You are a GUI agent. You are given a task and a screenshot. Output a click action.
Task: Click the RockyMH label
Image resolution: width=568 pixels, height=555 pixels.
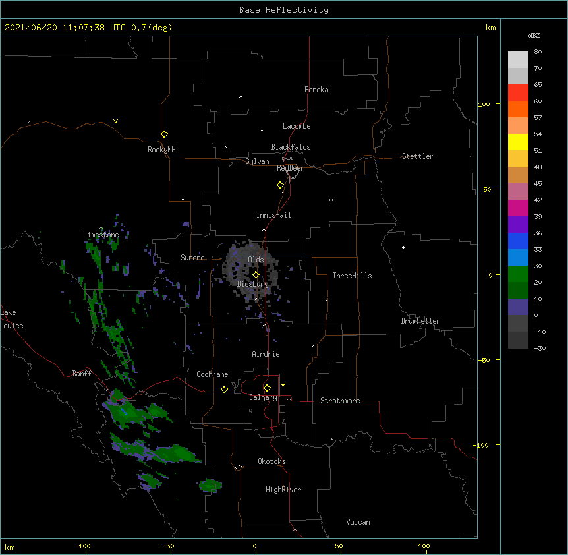tap(161, 150)
